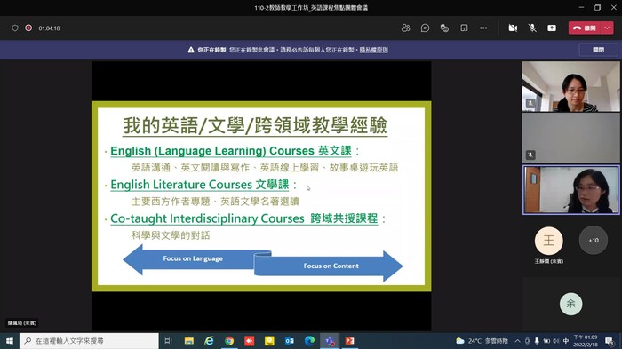Click the 王 participant avatar
Image resolution: width=622 pixels, height=349 pixels.
(x=548, y=241)
